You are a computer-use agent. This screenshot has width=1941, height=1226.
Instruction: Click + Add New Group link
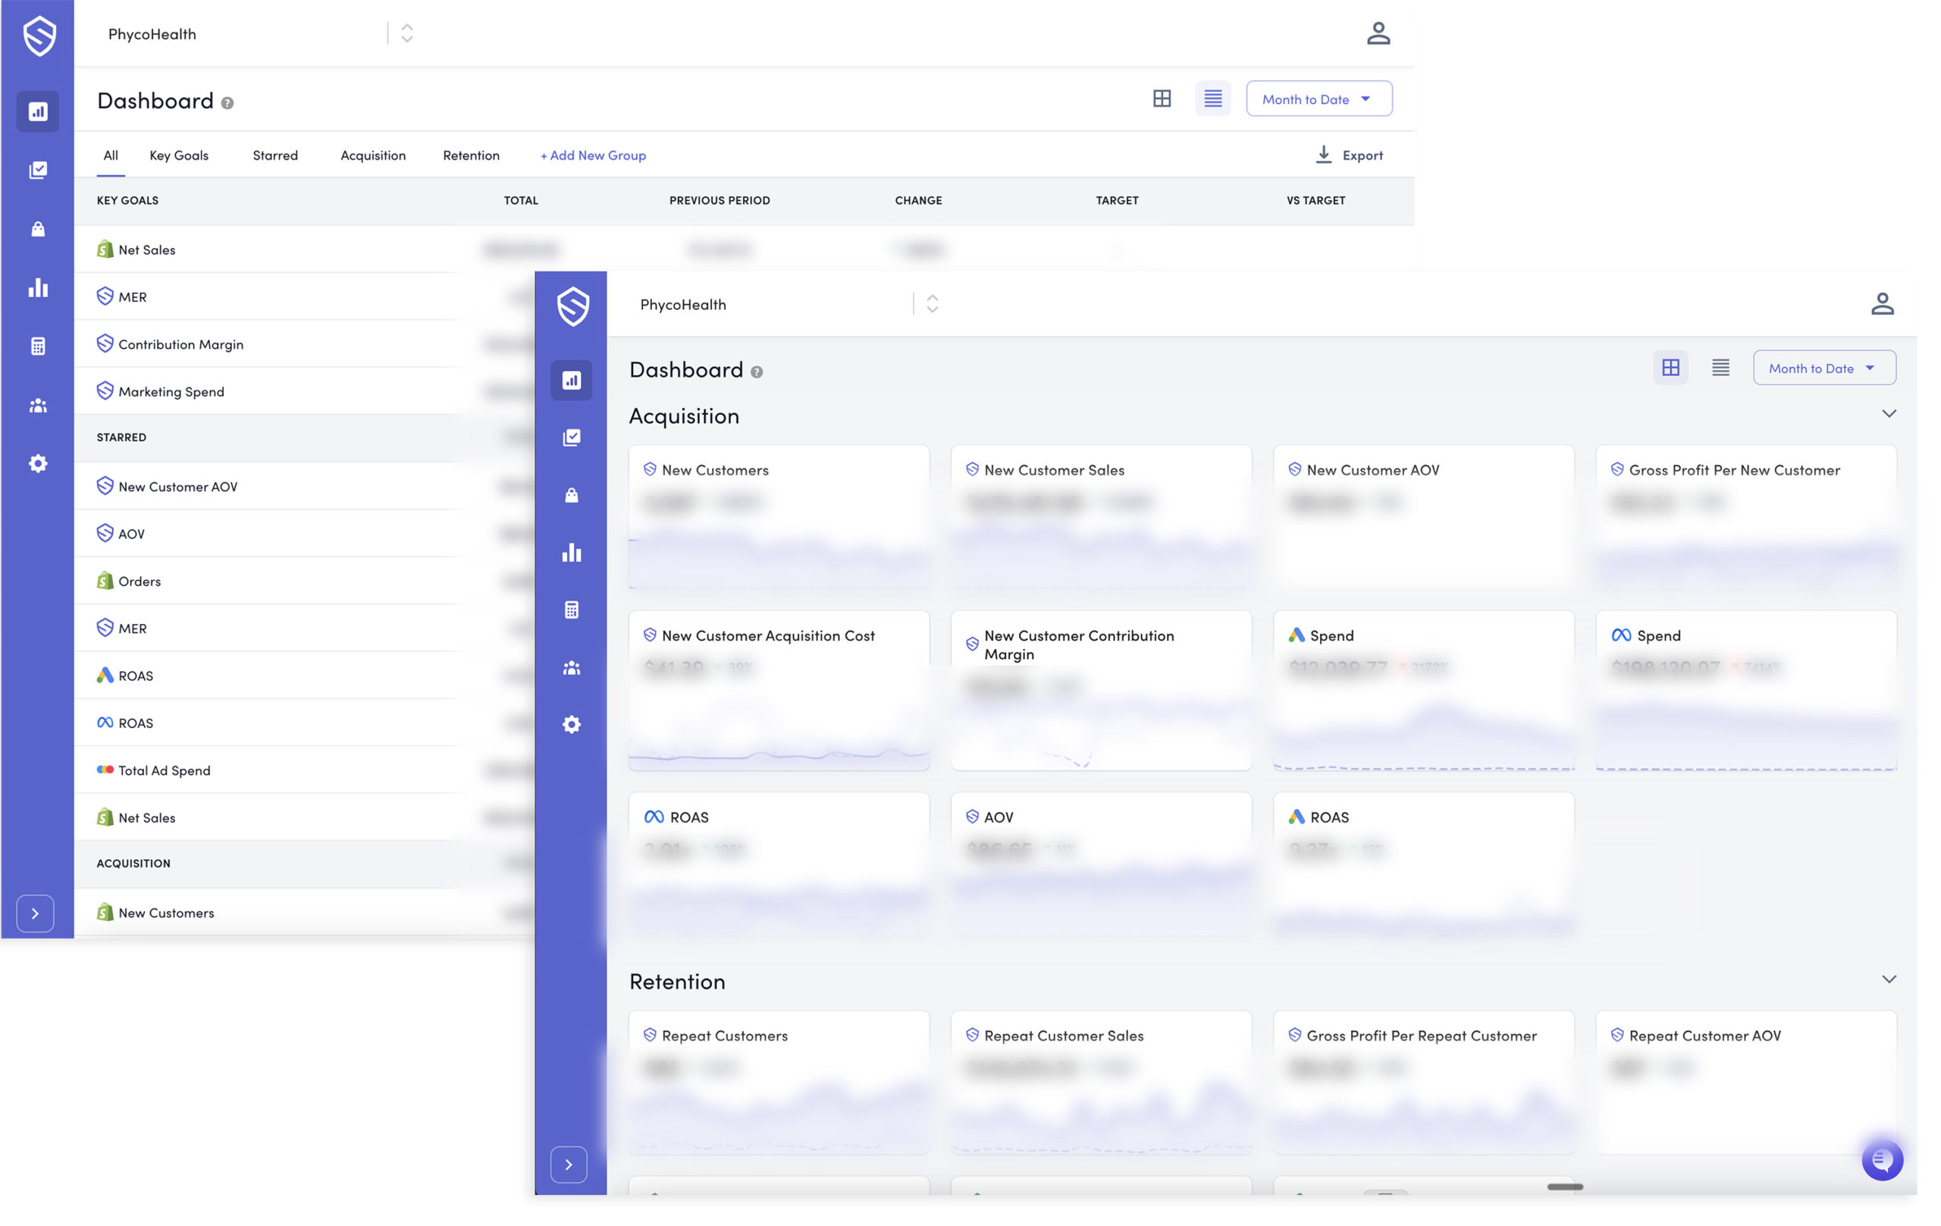[x=592, y=155]
